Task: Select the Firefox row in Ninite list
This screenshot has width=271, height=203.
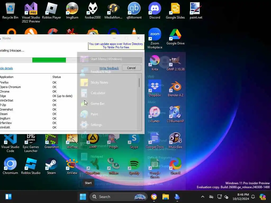Action: pyautogui.click(x=68, y=82)
